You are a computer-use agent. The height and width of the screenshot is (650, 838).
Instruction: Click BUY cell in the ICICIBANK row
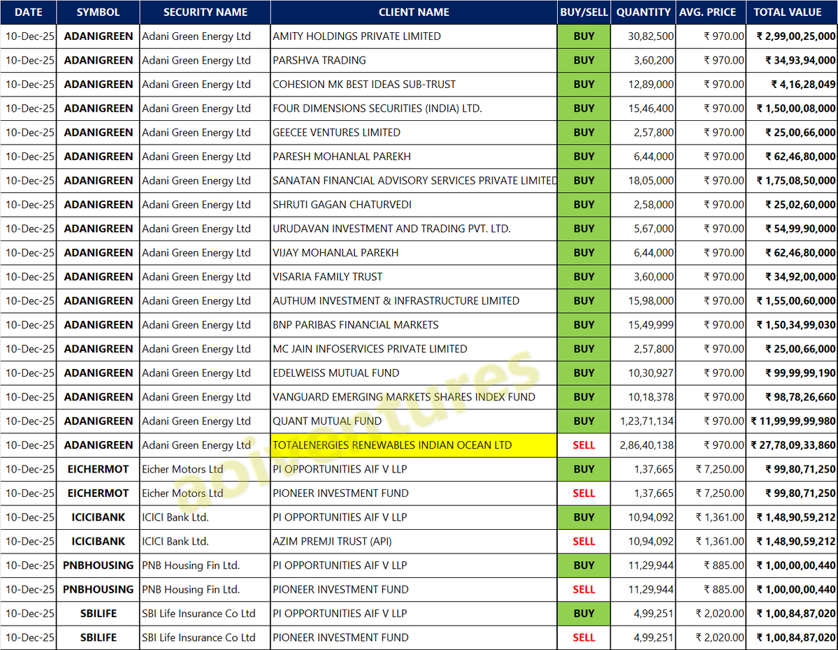pyautogui.click(x=584, y=517)
